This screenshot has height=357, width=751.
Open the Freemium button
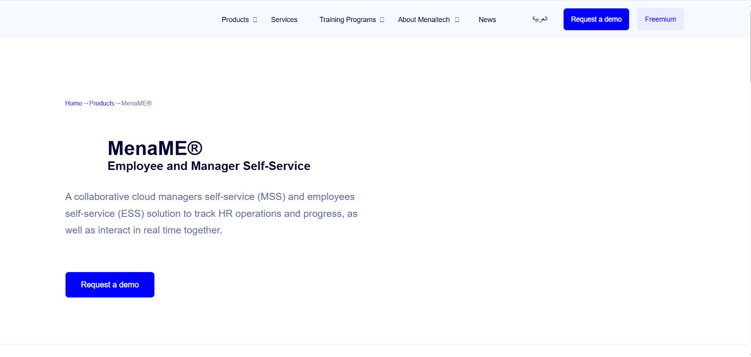(x=660, y=19)
